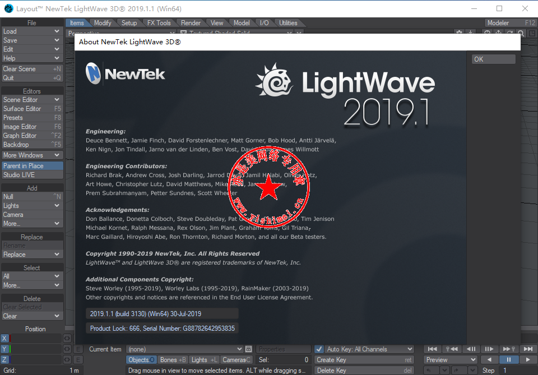
Task: Open the More Windows dropdown
Action: (x=33, y=155)
